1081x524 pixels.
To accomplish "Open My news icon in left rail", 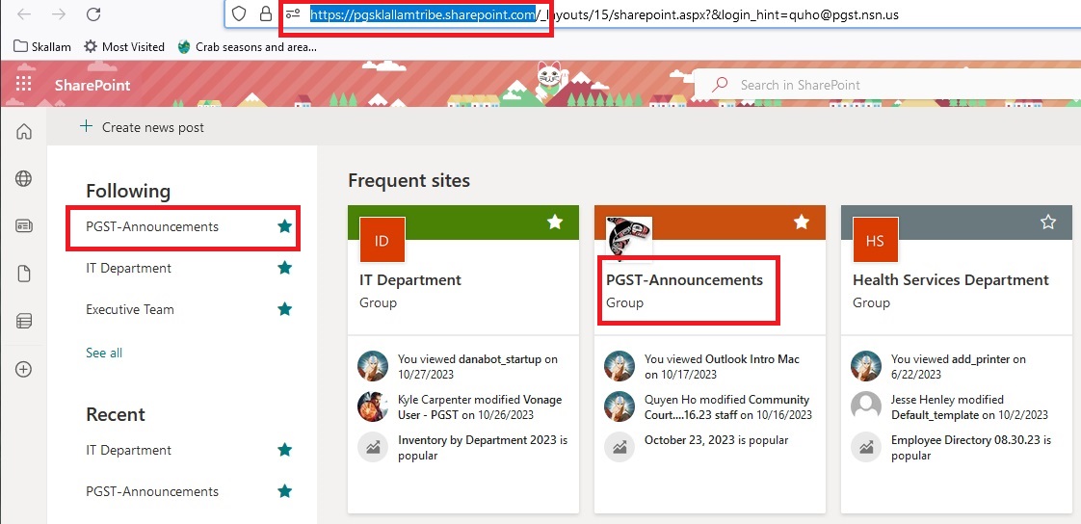I will pyautogui.click(x=23, y=226).
